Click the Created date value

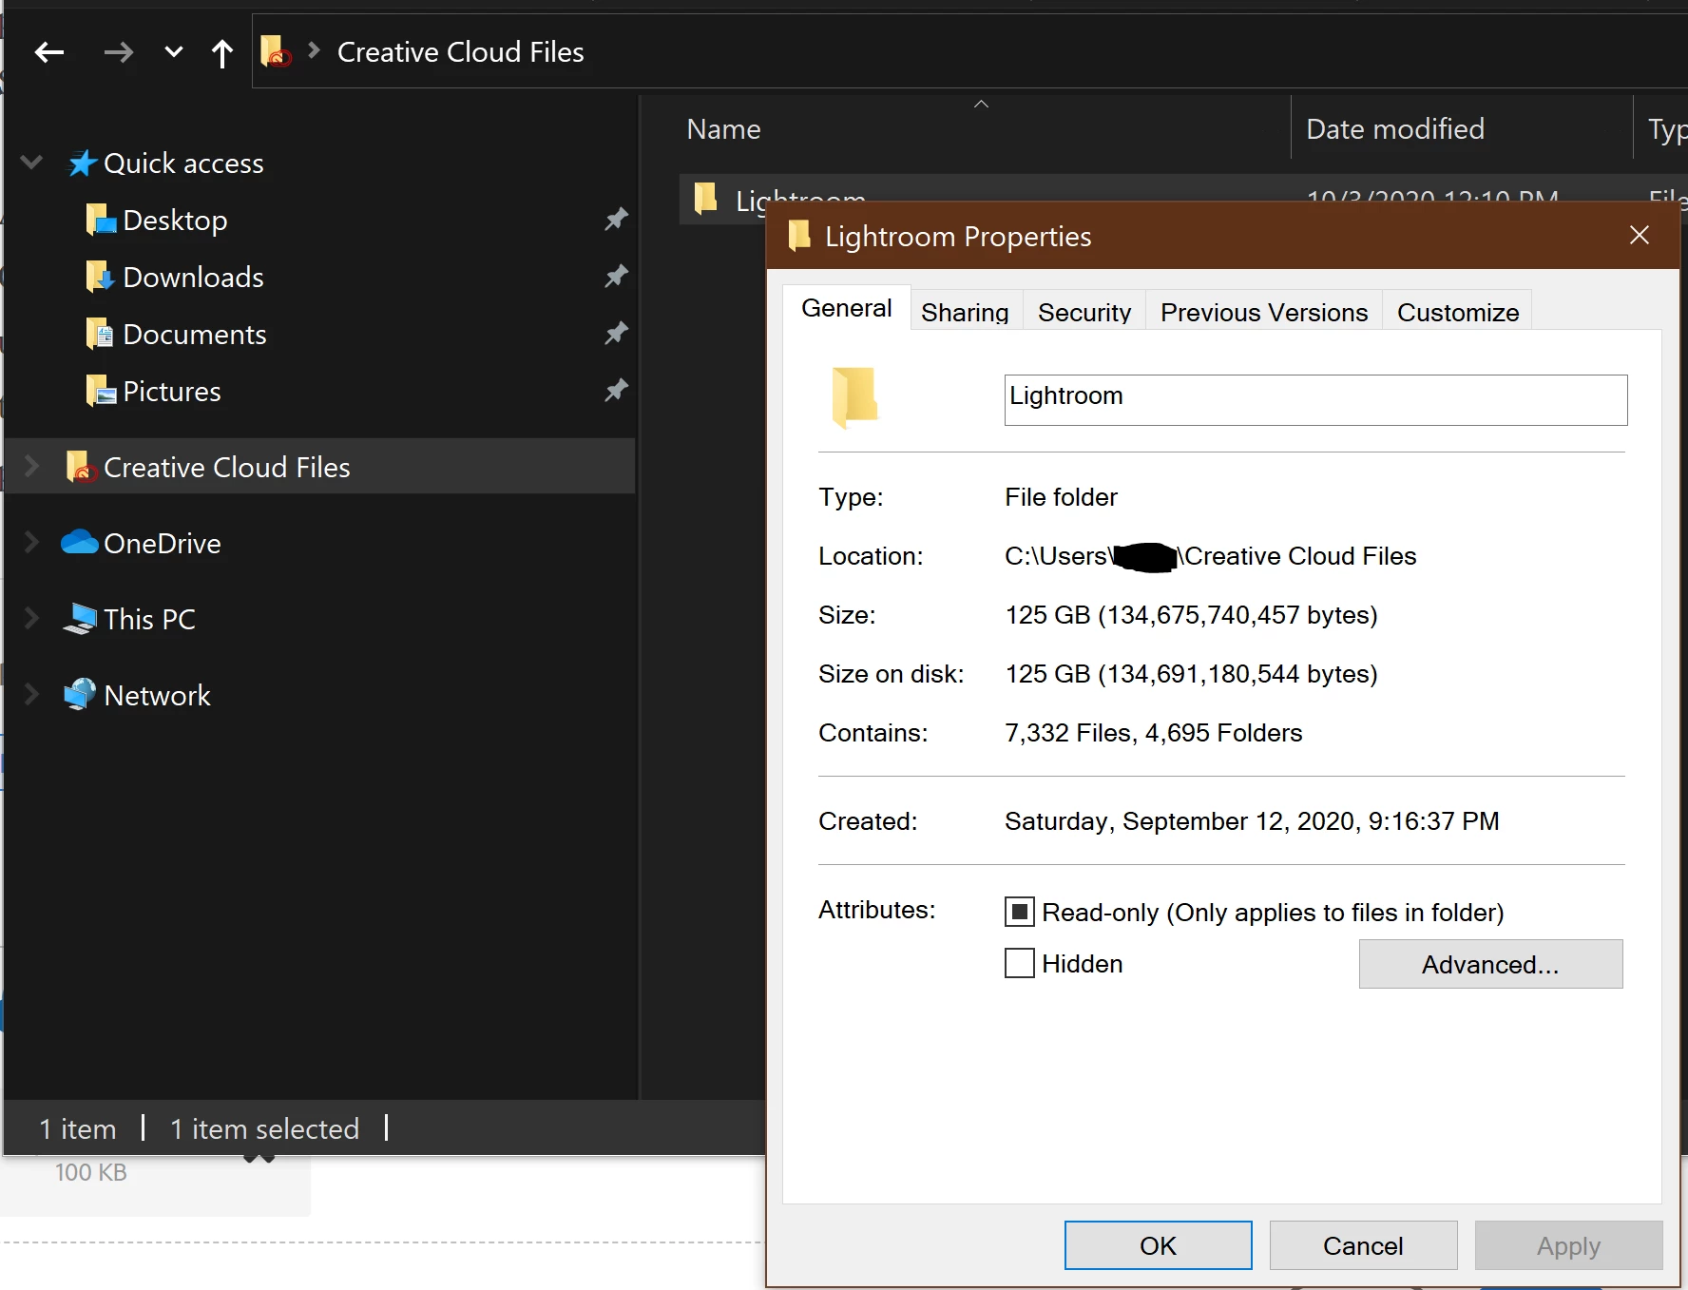[x=1252, y=821]
